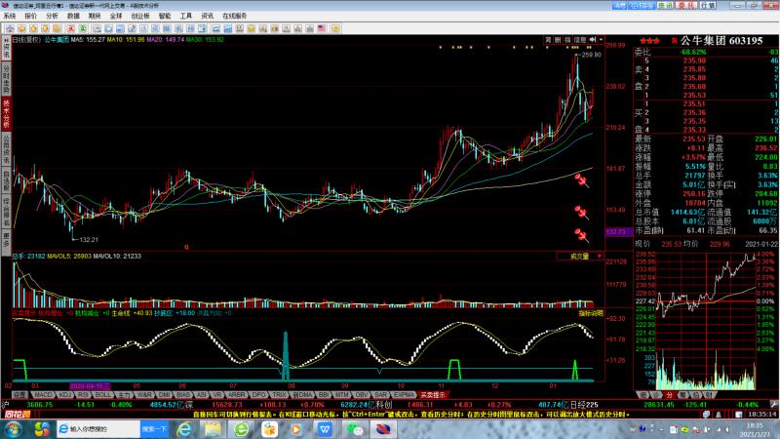Image resolution: width=780 pixels, height=439 pixels.
Task: Select the SAR indicator tab
Action: click(381, 395)
